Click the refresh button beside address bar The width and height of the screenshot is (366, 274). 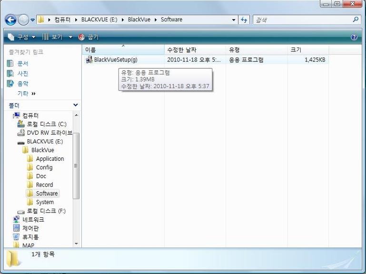click(x=244, y=20)
